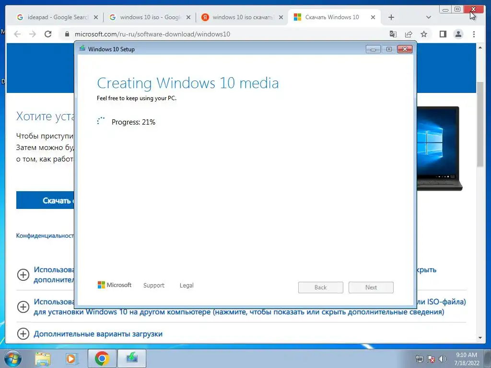491x368 pixels.
Task: Open Windows Media Player taskbar icon
Action: tap(72, 358)
